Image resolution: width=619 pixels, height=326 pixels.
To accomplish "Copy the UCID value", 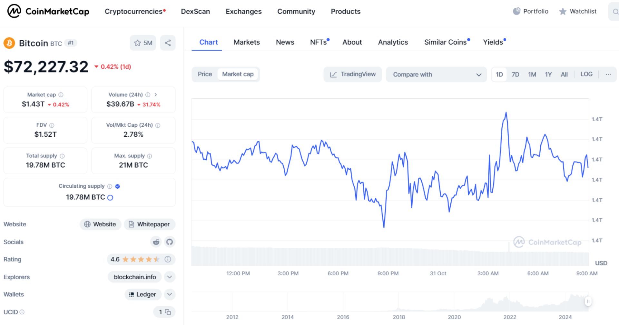I will (x=167, y=312).
